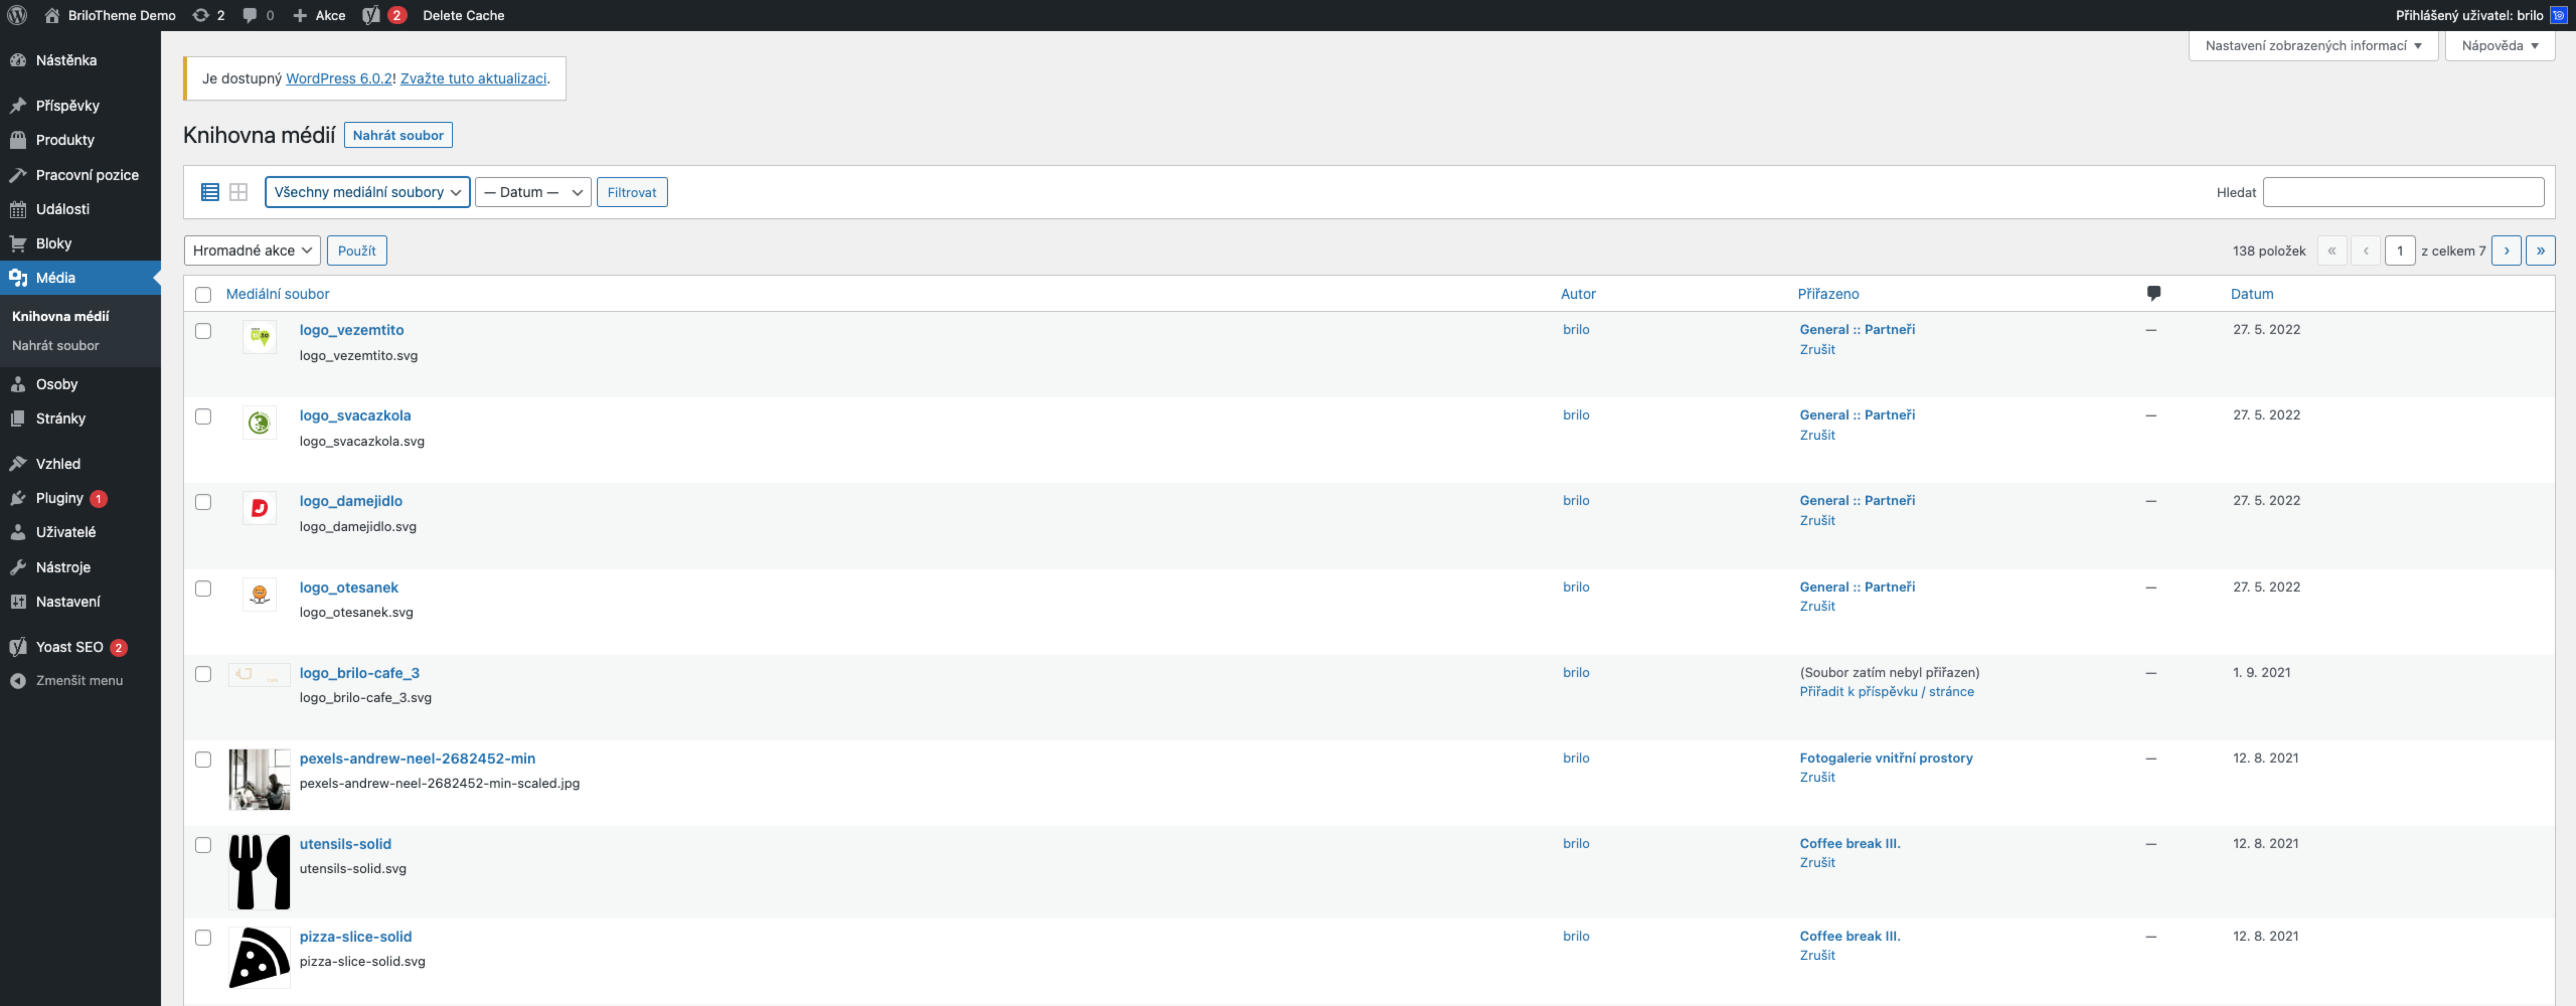Screen dimensions: 2576x1006
Task: Jump to last page arrow
Action: [2539, 250]
